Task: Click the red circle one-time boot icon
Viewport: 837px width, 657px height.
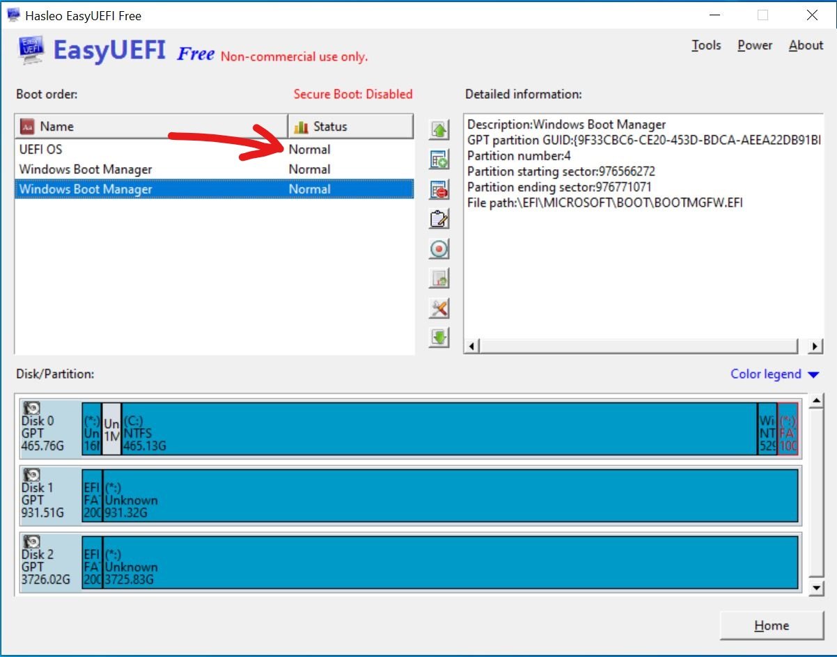Action: tap(439, 248)
